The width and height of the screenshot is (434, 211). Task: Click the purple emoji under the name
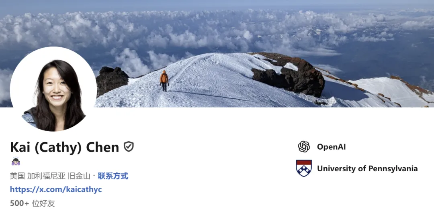coord(16,161)
